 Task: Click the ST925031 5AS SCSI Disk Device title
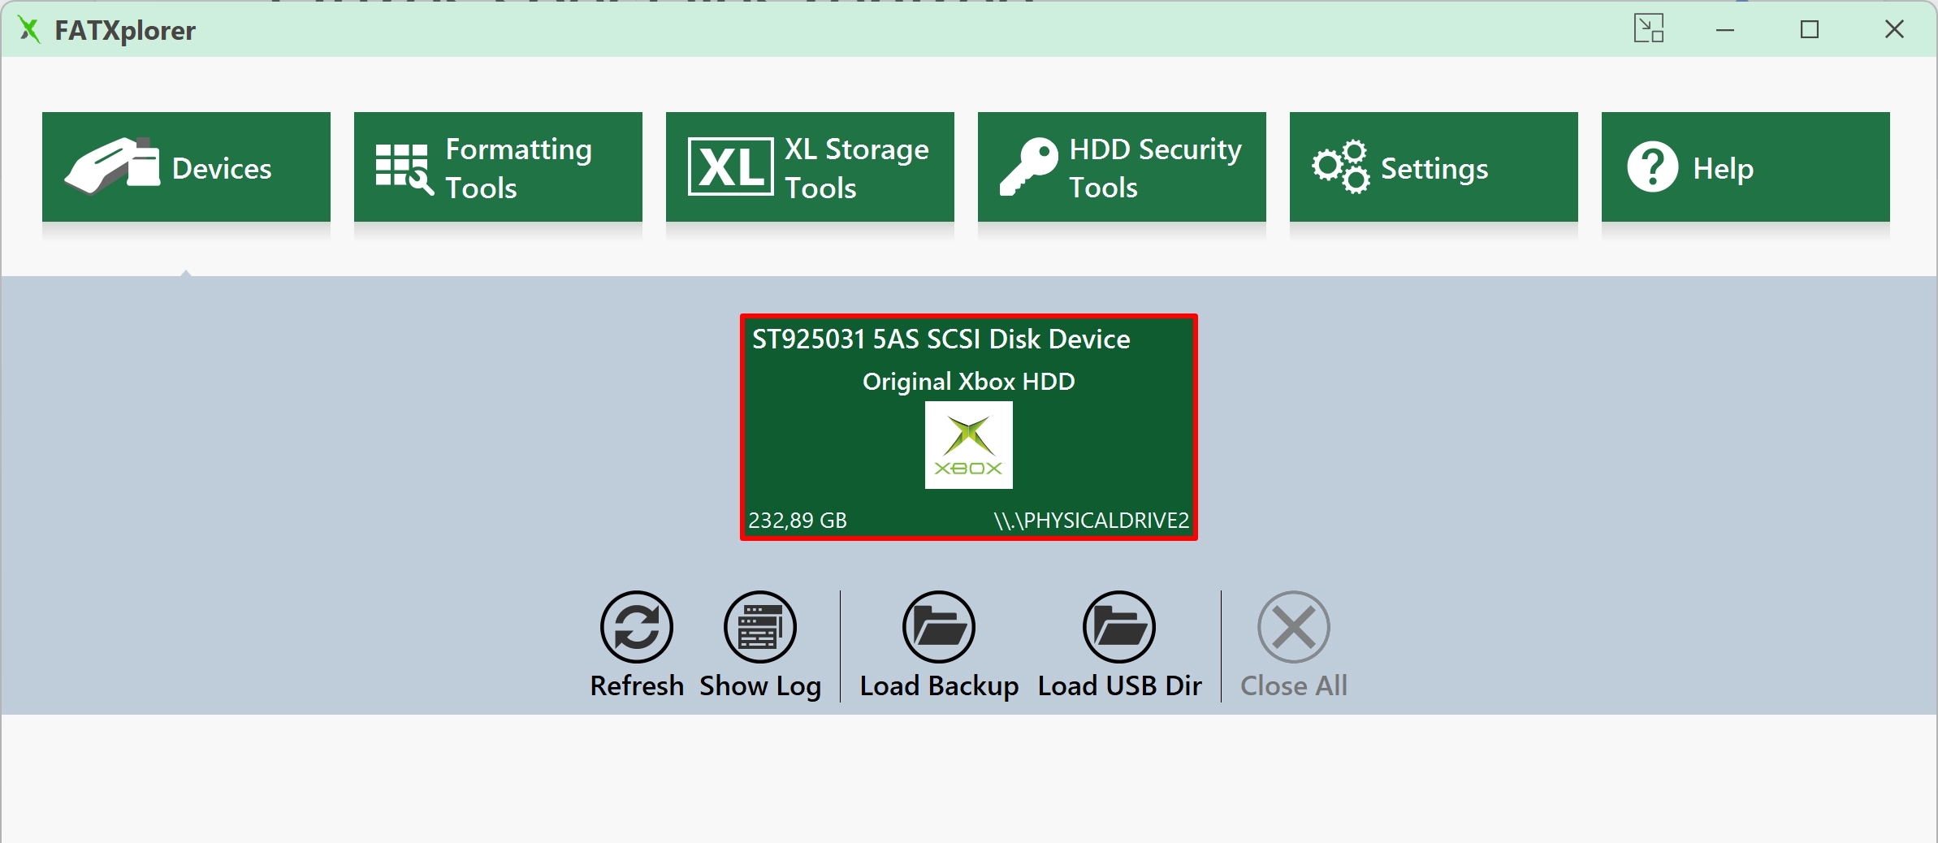point(941,339)
